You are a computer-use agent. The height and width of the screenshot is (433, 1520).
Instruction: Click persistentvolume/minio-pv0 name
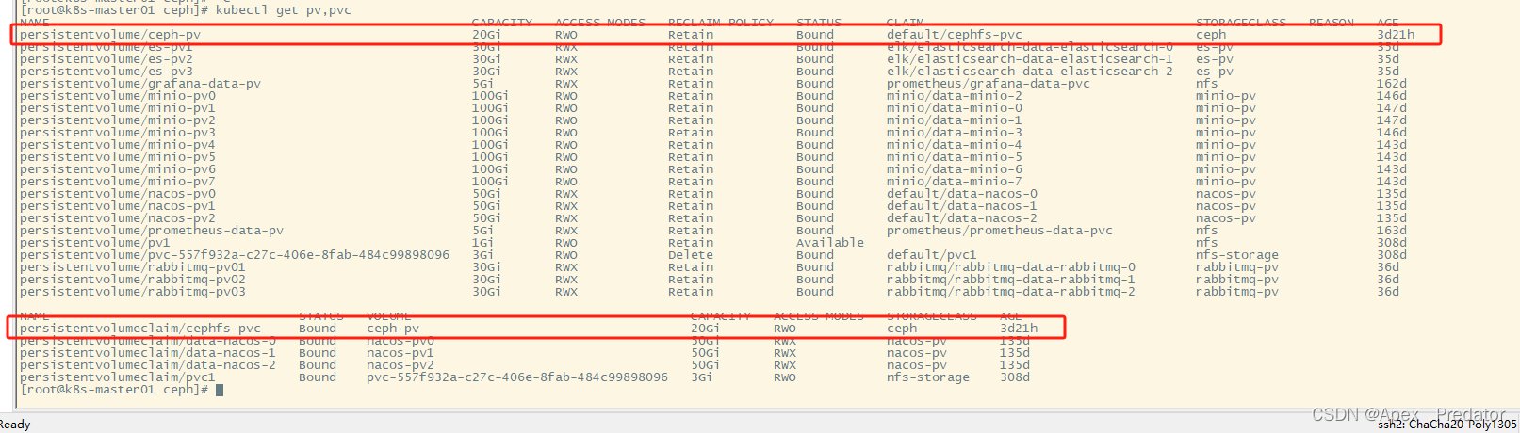tap(118, 96)
